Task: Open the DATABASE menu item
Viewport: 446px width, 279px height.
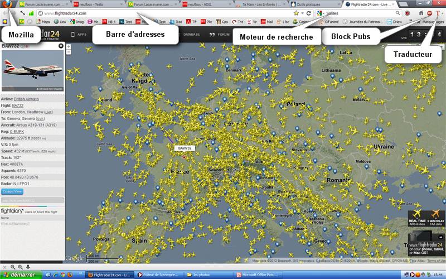Action: point(191,35)
